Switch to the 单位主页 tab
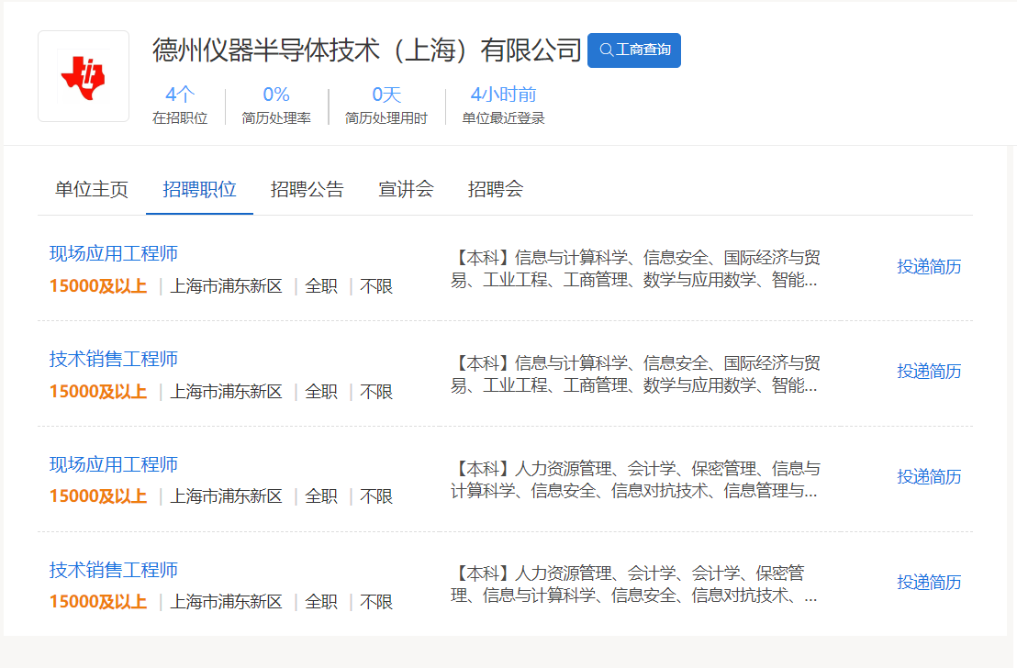The image size is (1017, 668). (x=92, y=189)
